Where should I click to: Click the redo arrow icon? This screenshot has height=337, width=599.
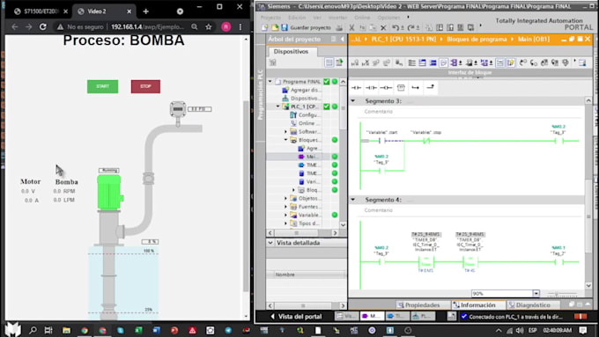pyautogui.click(x=410, y=27)
